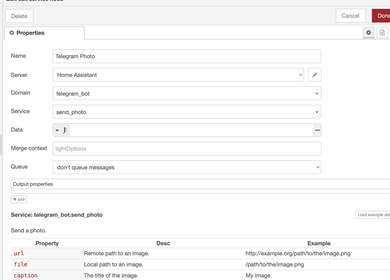Screen dimensions: 390x280
Task: Click the file property name
Action: click(x=20, y=264)
